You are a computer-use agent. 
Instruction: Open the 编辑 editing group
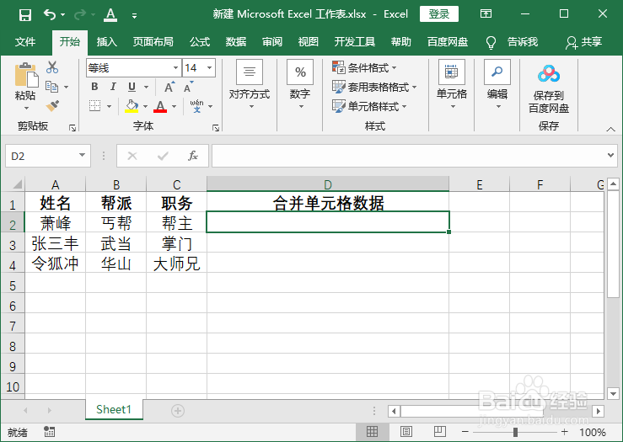[x=497, y=84]
